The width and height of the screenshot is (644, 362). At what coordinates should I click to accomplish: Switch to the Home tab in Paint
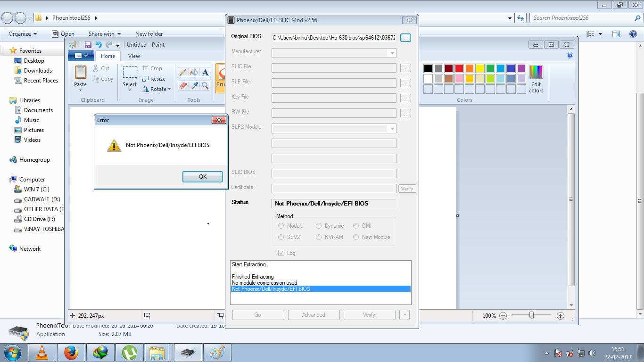tap(108, 56)
